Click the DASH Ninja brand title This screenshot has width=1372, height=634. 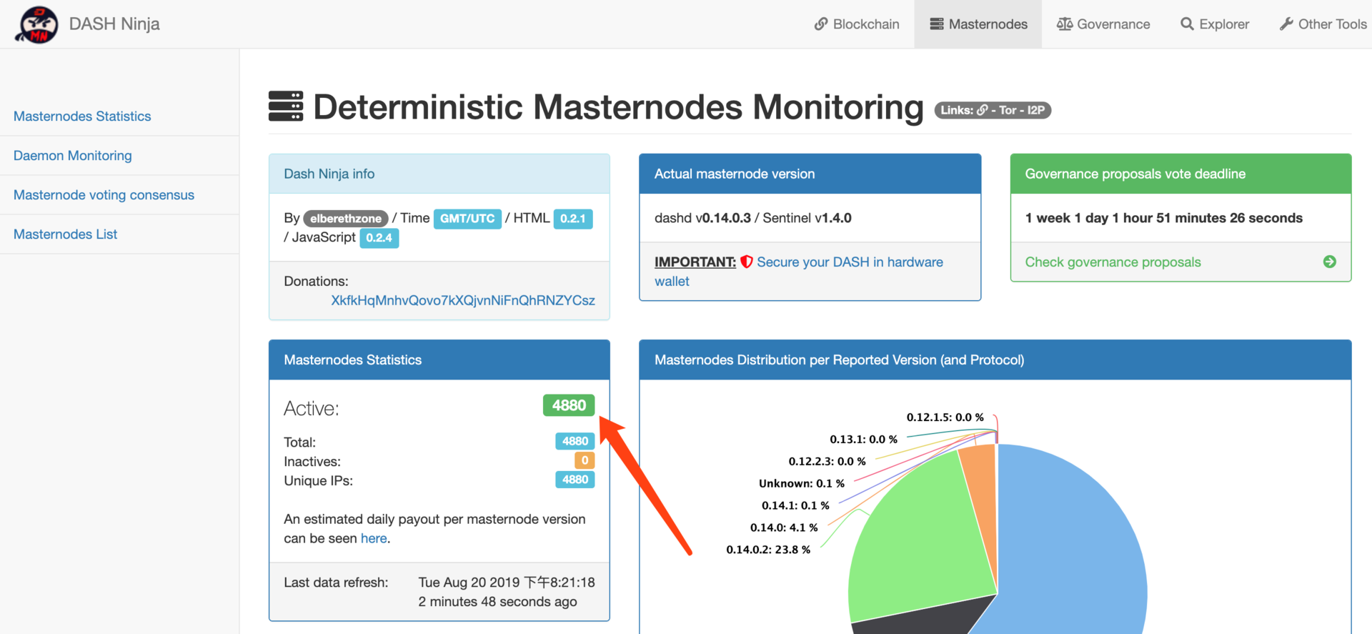point(114,24)
